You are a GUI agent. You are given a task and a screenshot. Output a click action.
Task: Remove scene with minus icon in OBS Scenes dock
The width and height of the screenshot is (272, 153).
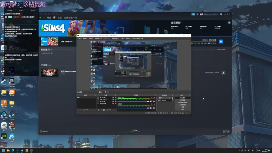81,110
